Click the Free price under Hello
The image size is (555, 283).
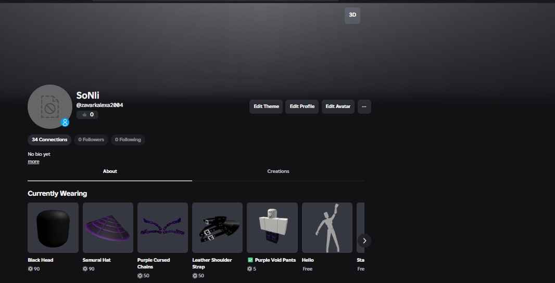308,269
